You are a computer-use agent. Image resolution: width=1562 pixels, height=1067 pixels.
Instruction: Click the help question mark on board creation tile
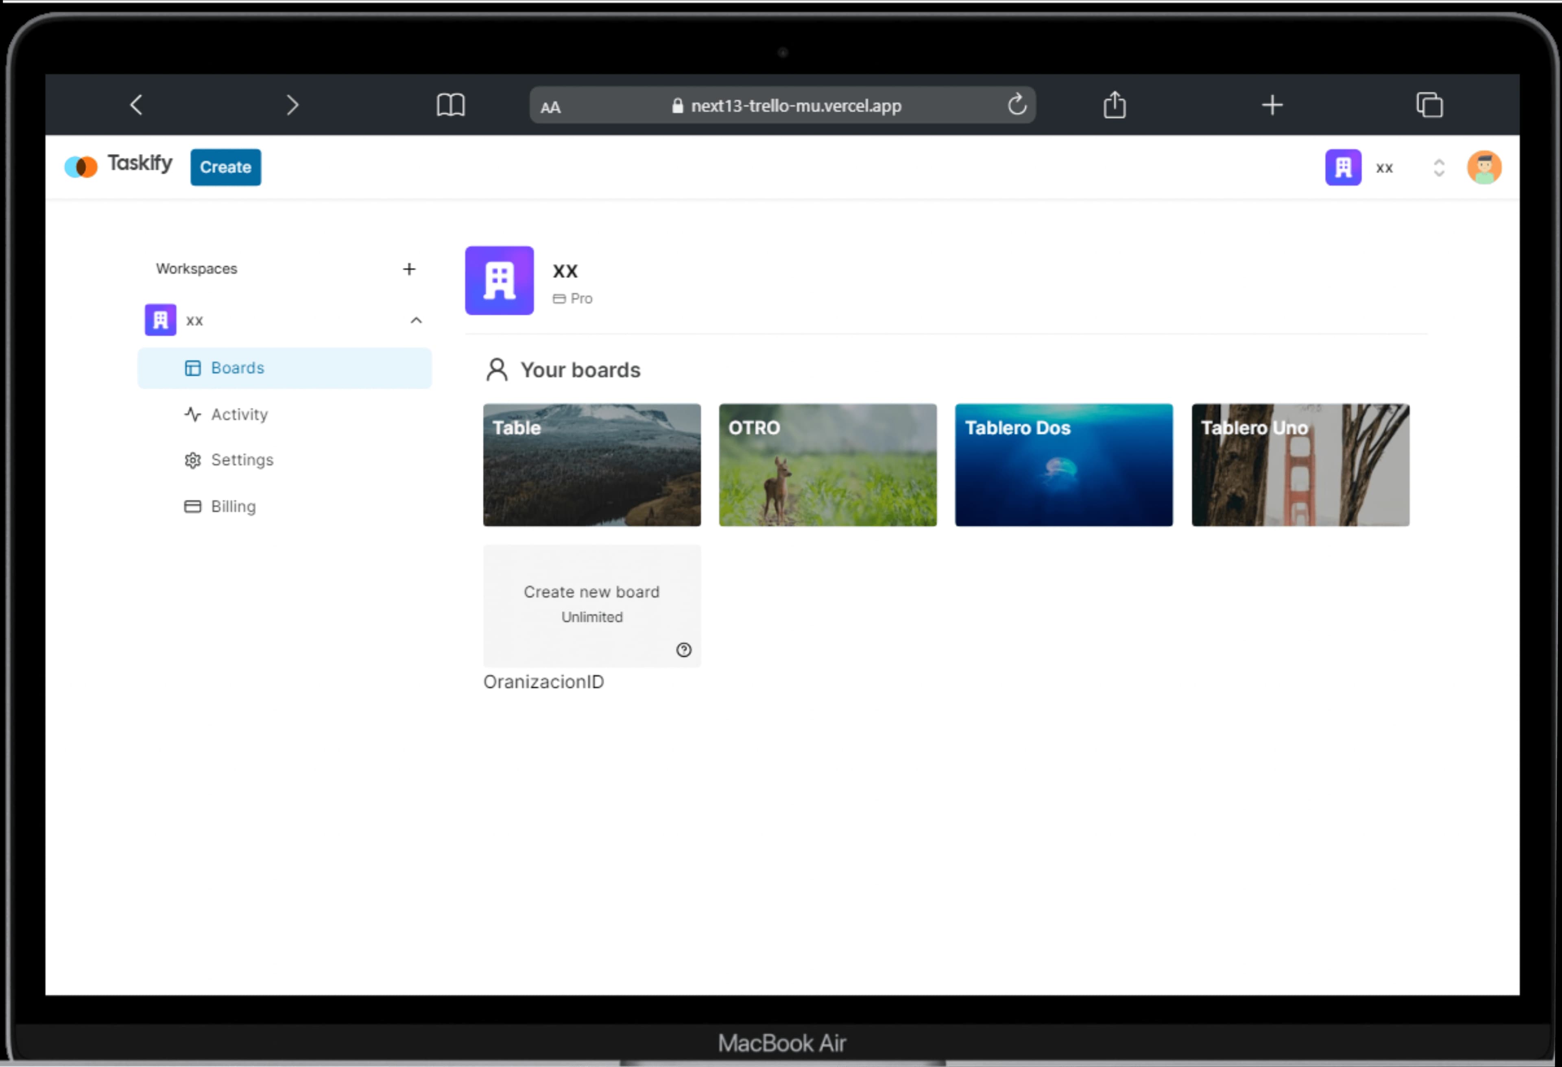(684, 650)
